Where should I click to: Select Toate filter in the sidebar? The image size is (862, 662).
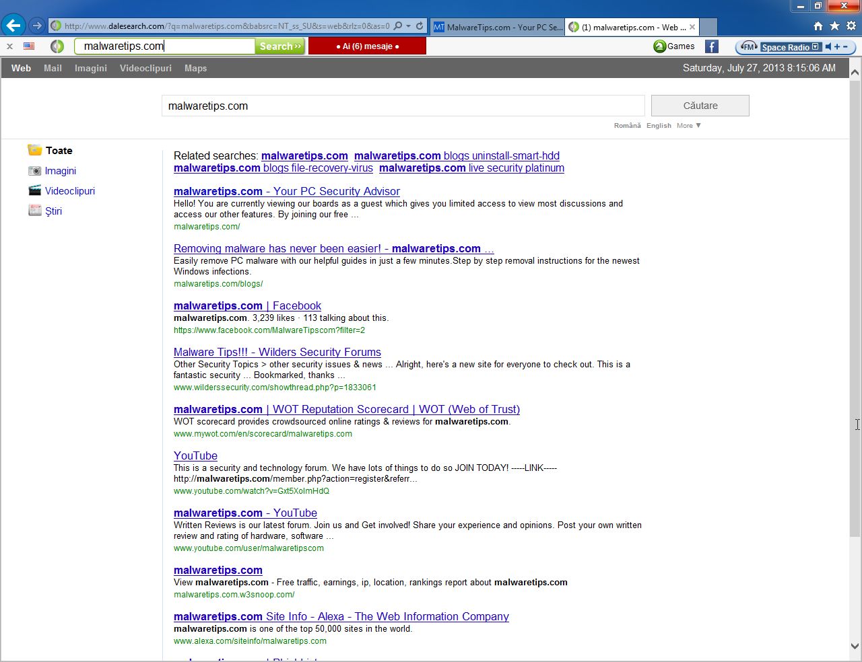[x=59, y=151]
